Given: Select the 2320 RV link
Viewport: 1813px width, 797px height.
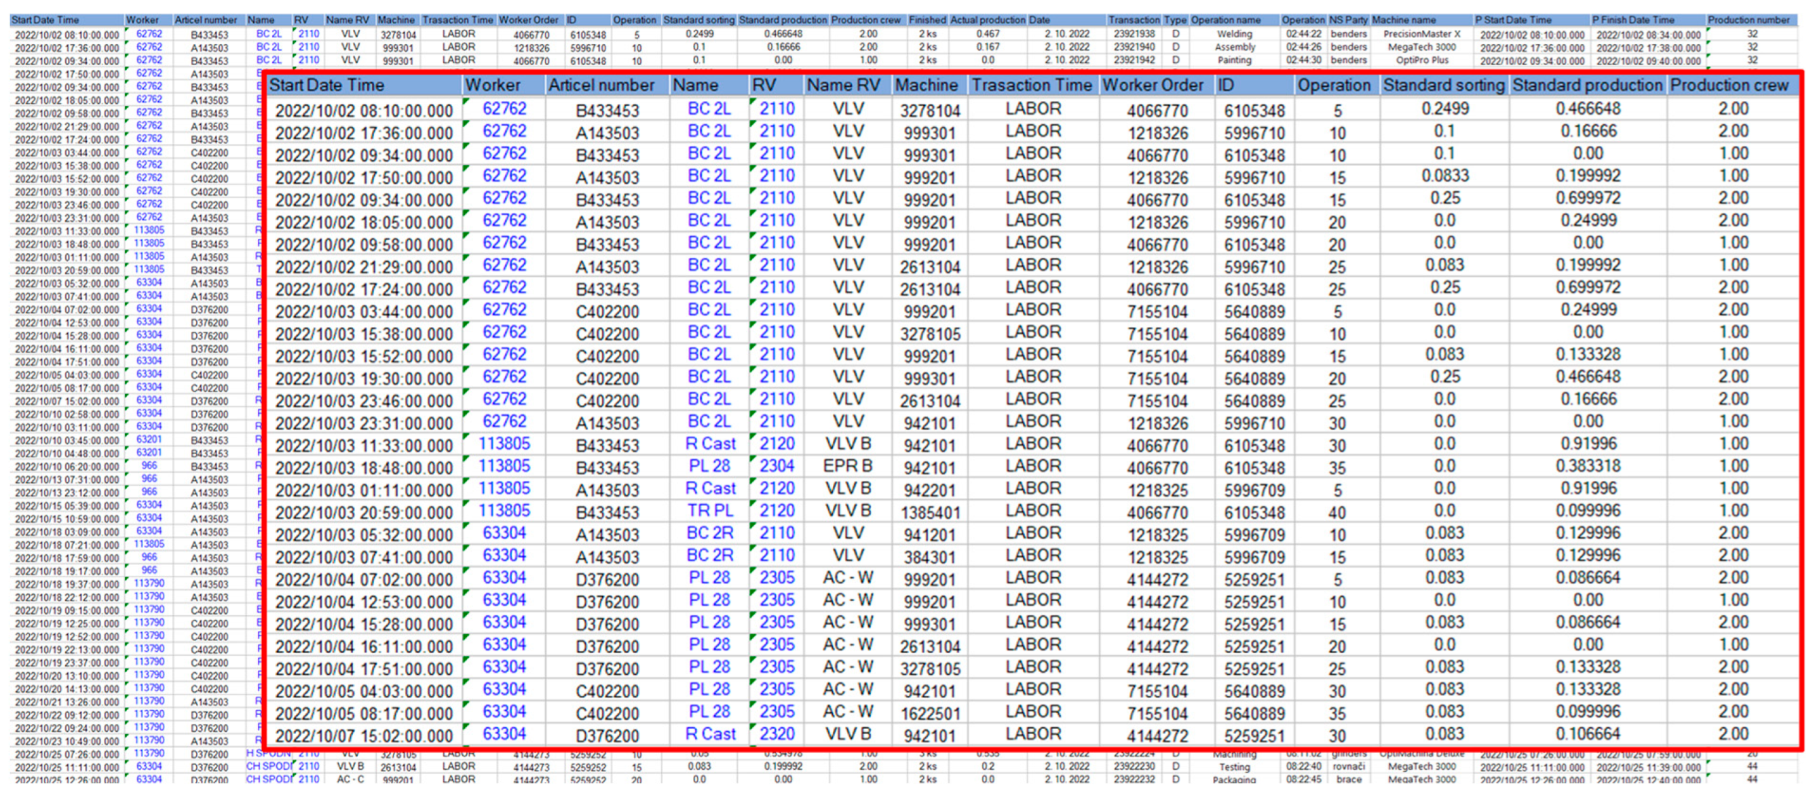Looking at the screenshot, I should 777,734.
